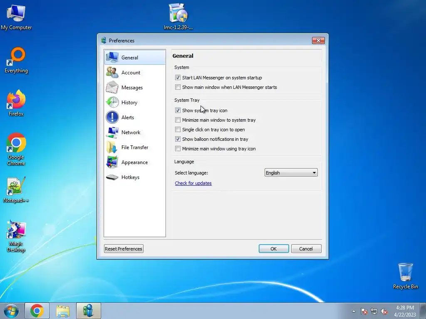Switch to the File Transfer tab label
The width and height of the screenshot is (426, 319).
pyautogui.click(x=135, y=147)
